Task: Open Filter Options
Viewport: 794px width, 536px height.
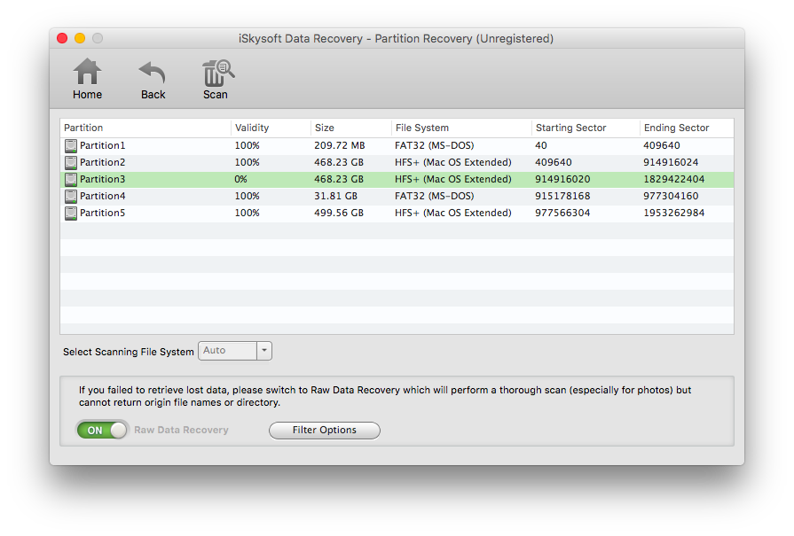Action: tap(324, 431)
